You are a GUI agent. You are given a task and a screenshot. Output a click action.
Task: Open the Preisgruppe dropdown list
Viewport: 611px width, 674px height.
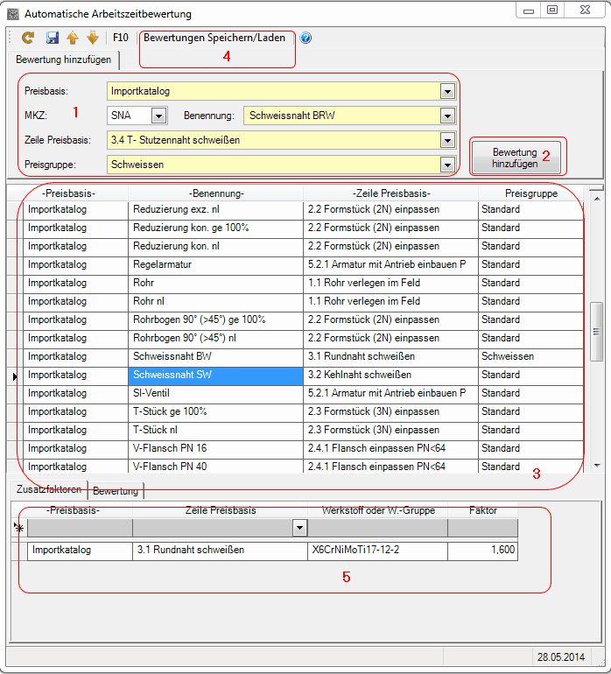pos(447,164)
